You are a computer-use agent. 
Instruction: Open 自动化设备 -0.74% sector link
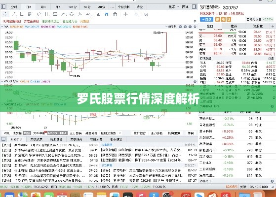(x=260, y=19)
